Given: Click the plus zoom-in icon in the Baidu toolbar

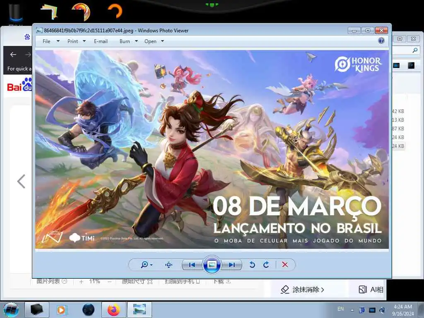Looking at the screenshot, I should 82,282.
